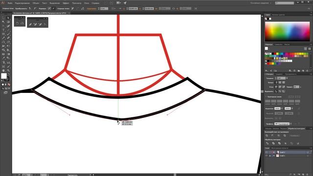Select the Type tool
313x176 pixels.
[x=3, y=30]
